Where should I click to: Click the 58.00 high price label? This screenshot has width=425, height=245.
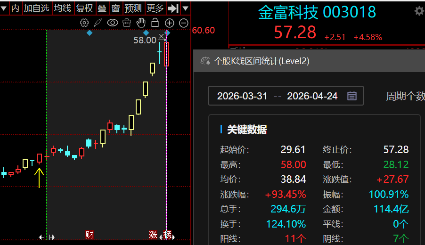(x=145, y=41)
